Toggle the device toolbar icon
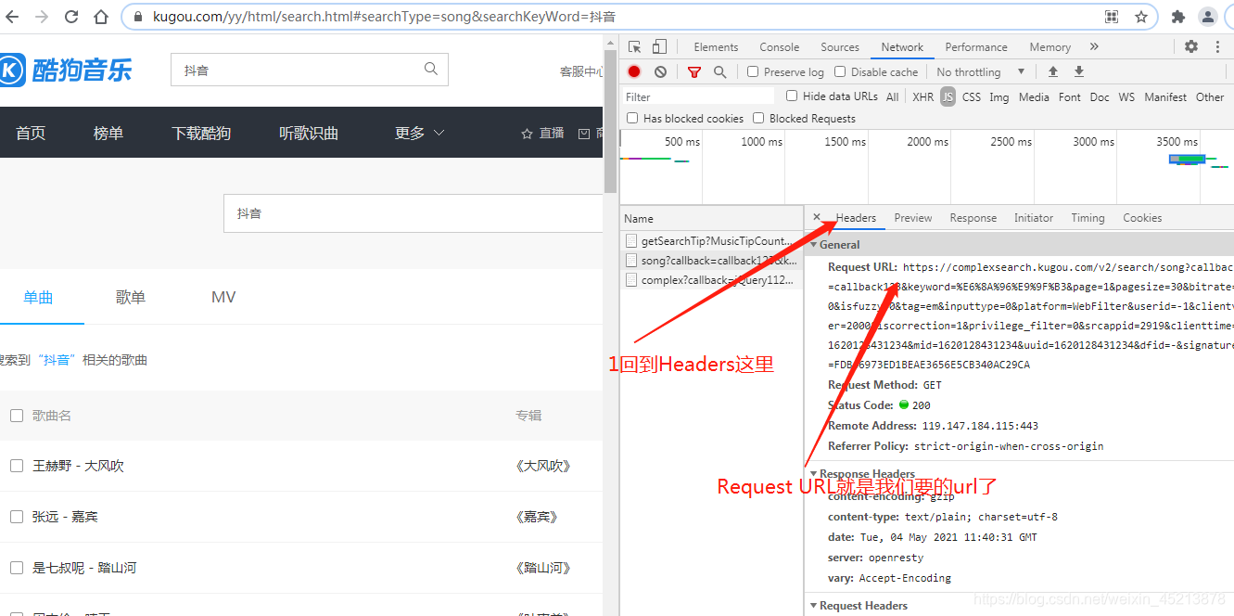This screenshot has width=1234, height=616. 659,46
